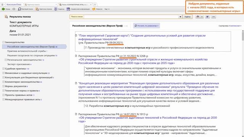Image resolution: width=244 pixels, height=137 pixels.
Task: Click snippet '12. Разработка компьютерных игр'
Action: [127, 106]
